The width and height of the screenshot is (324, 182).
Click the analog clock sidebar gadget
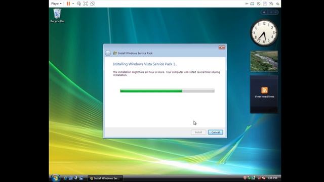click(264, 32)
